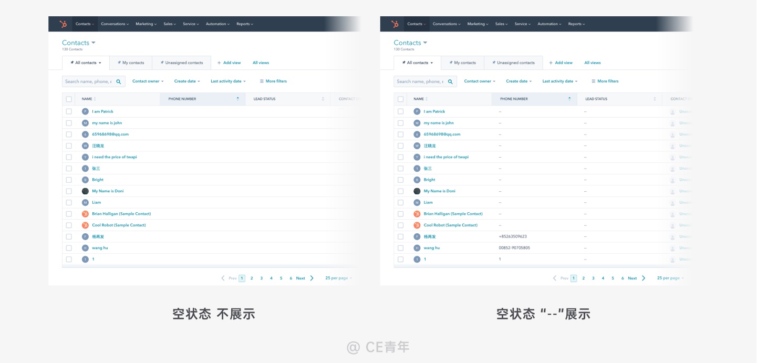Image resolution: width=757 pixels, height=363 pixels.
Task: Click pin icon on Unassigned contacts tab, right
Action: click(494, 63)
